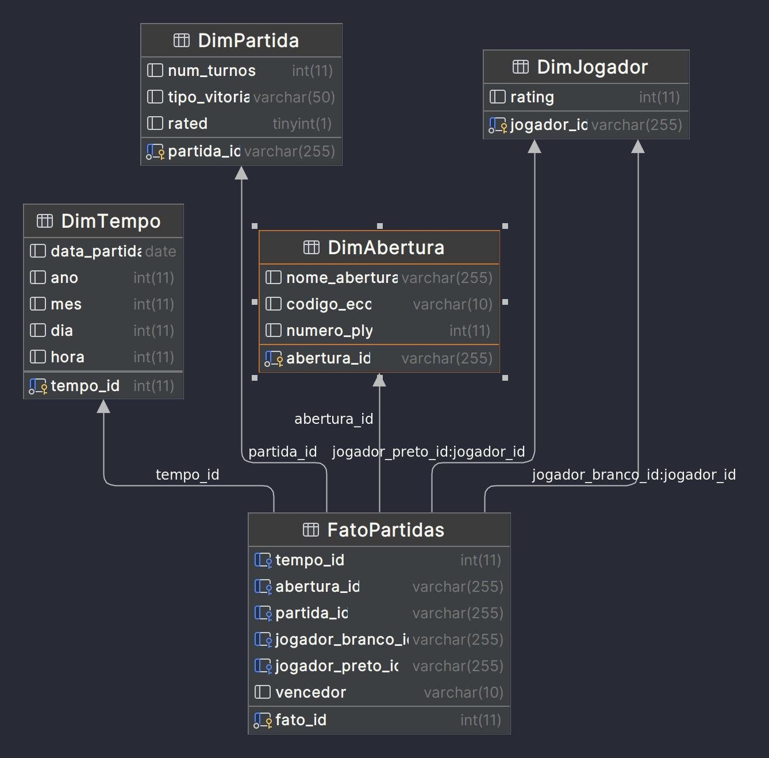Click the bottom-left selection handle of DimAbertura
The image size is (769, 758).
click(x=255, y=378)
